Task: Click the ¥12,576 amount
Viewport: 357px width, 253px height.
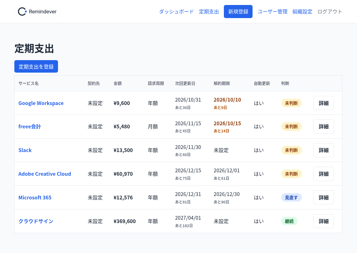Action: tap(123, 198)
